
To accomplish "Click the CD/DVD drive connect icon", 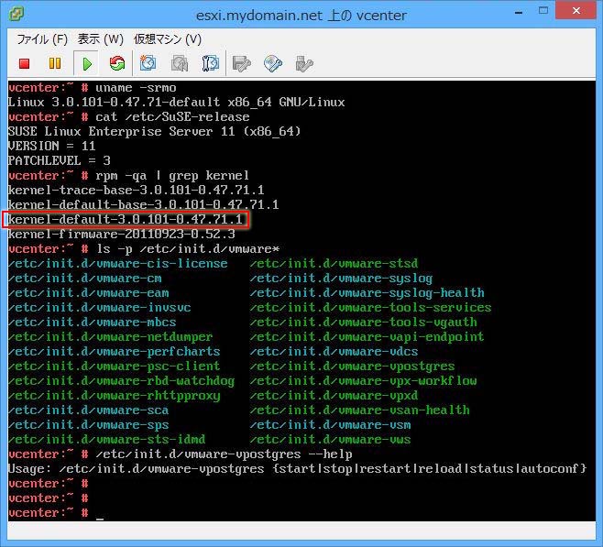I will coord(273,63).
